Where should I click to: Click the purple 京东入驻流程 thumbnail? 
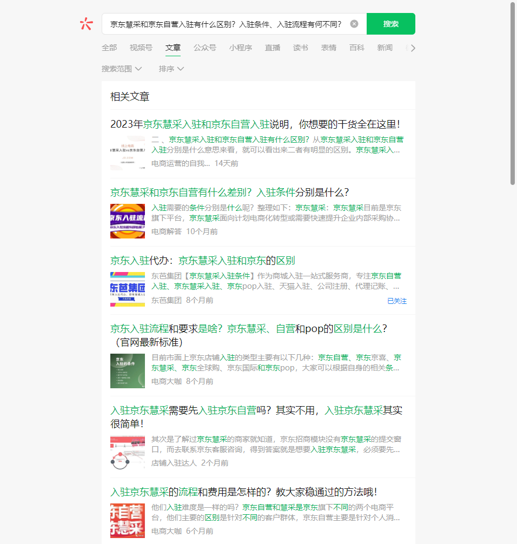127,221
